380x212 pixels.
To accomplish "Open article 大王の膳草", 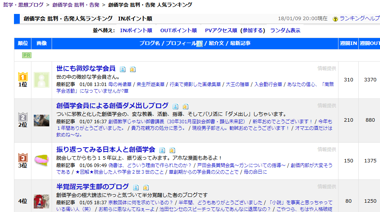I will pyautogui.click(x=238, y=84).
